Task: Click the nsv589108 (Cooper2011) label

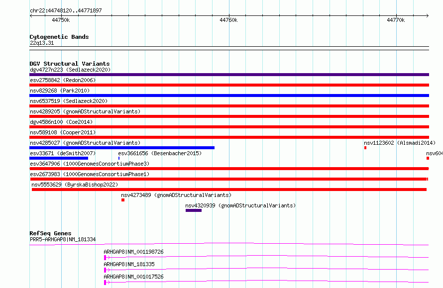Action: [63, 132]
